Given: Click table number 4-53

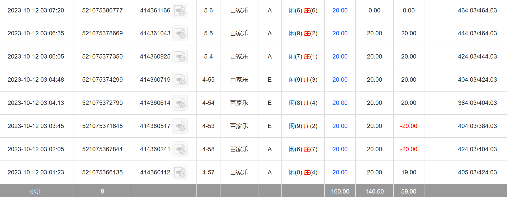Looking at the screenshot, I should pyautogui.click(x=208, y=126).
